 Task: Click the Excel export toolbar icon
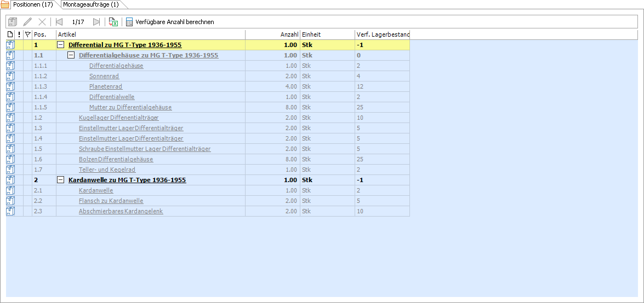[113, 22]
